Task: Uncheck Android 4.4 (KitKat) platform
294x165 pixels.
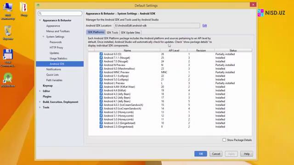Action: (101, 90)
